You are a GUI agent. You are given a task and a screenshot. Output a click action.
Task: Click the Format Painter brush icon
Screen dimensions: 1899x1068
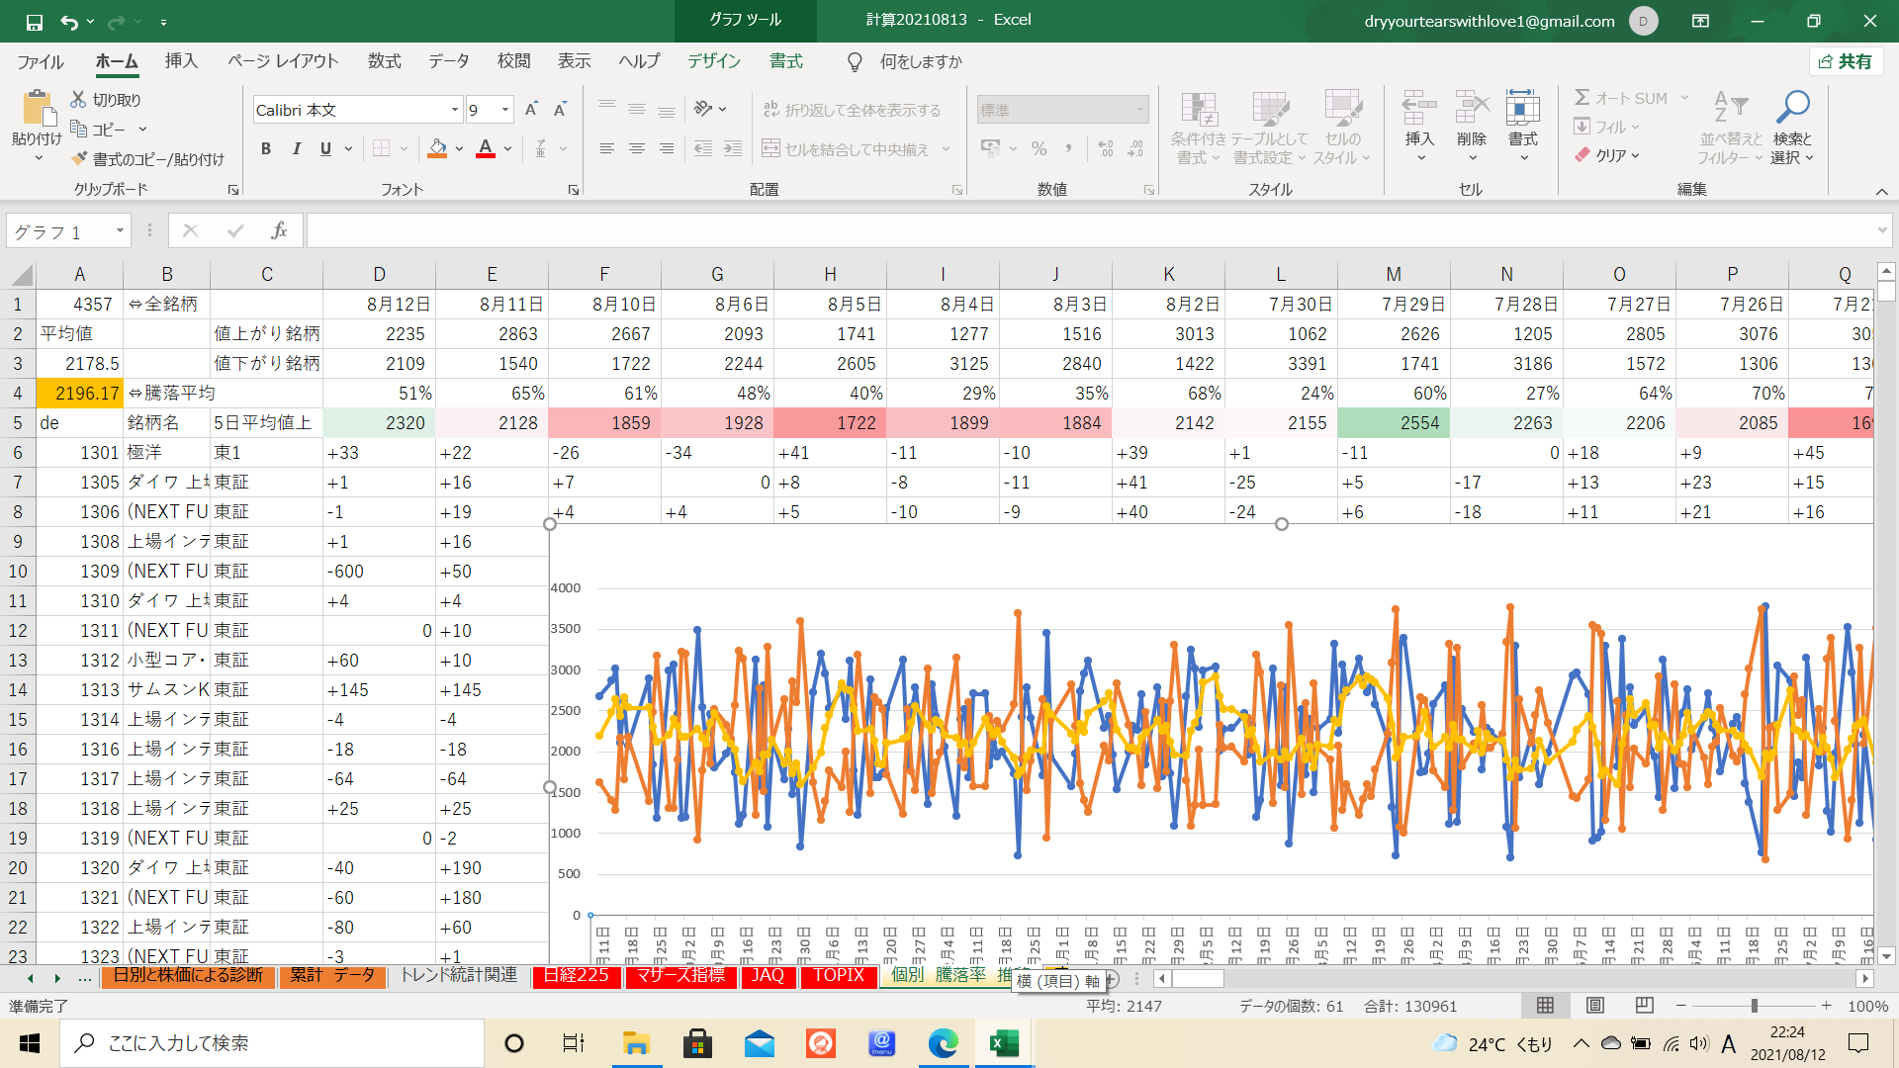coord(80,159)
